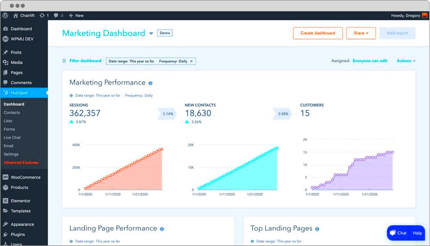Click the Templates folder icon

pos(6,211)
